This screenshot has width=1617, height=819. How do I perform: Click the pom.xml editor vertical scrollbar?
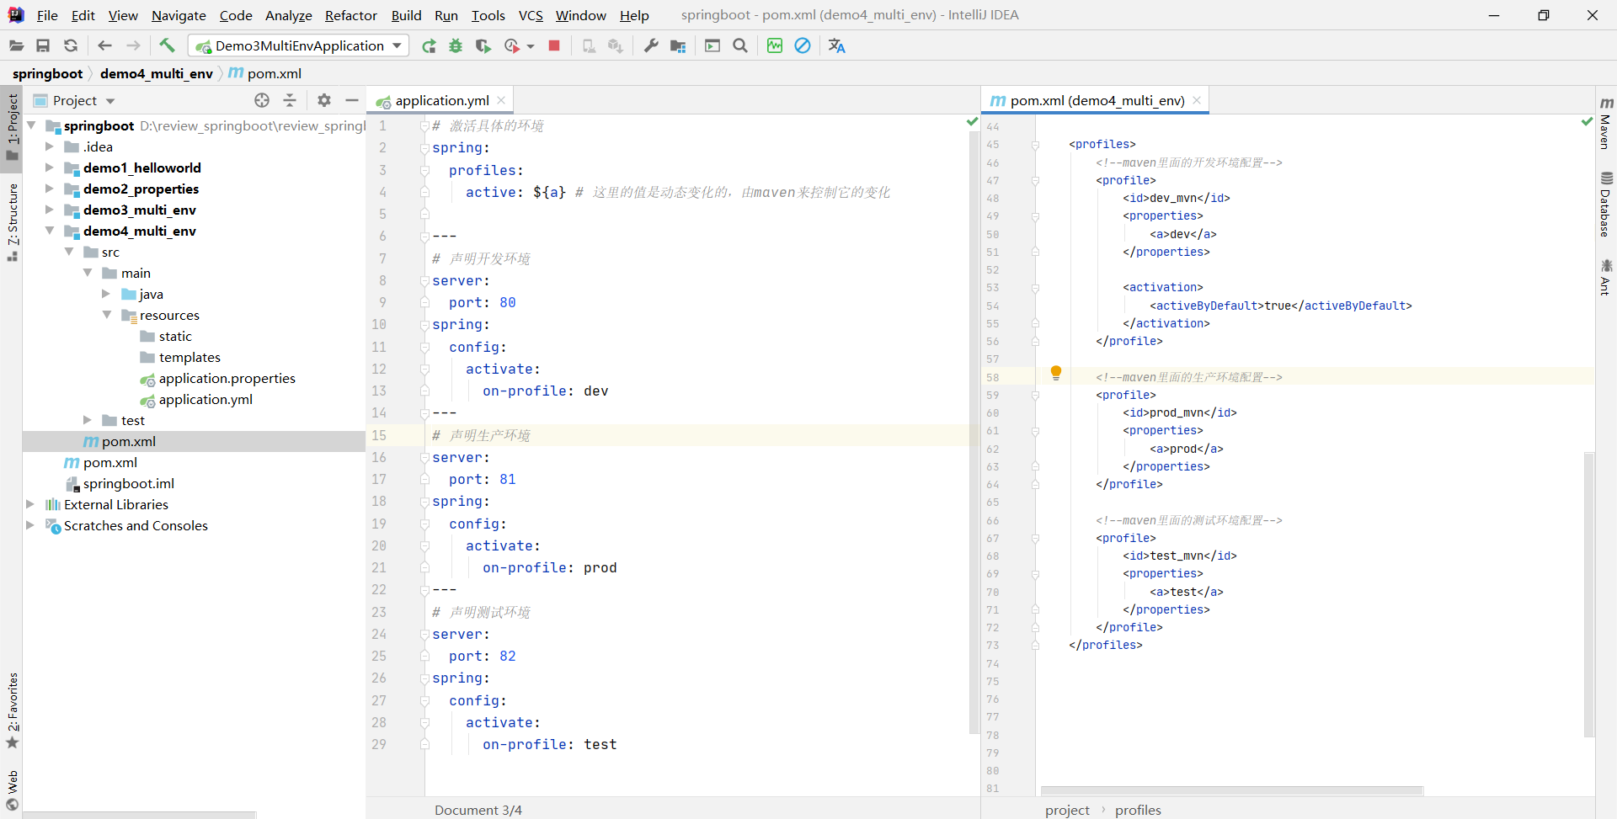click(x=1589, y=593)
